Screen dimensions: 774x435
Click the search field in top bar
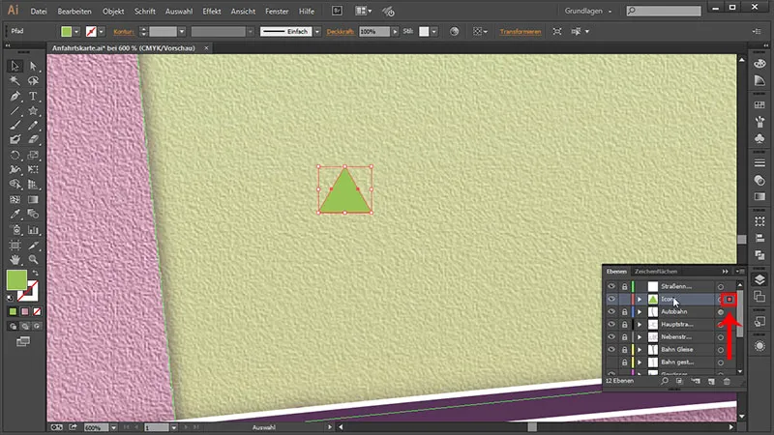coord(664,11)
